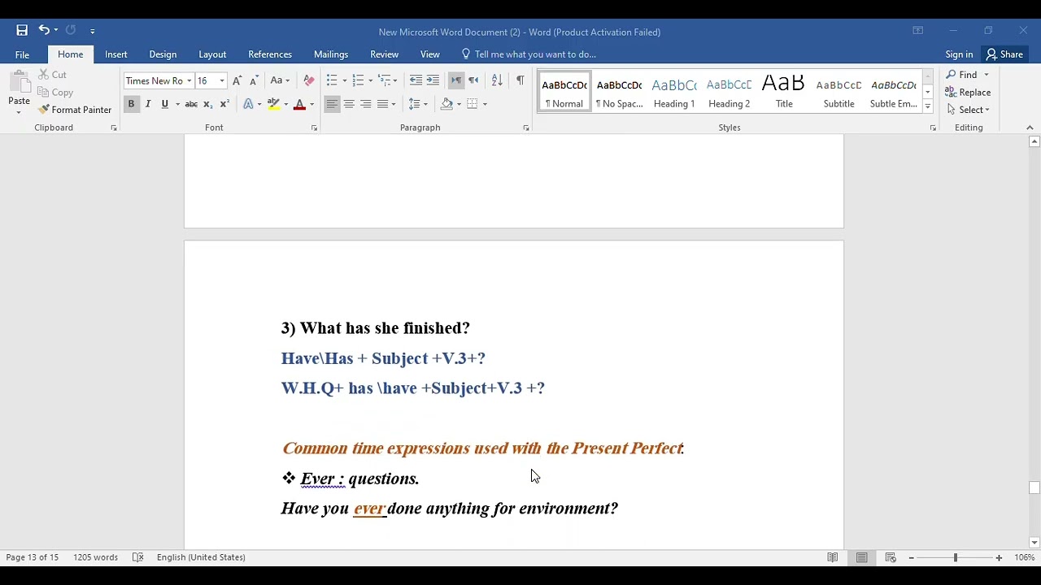This screenshot has height=585, width=1041.
Task: Apply strikethrough to text
Action: point(191,104)
